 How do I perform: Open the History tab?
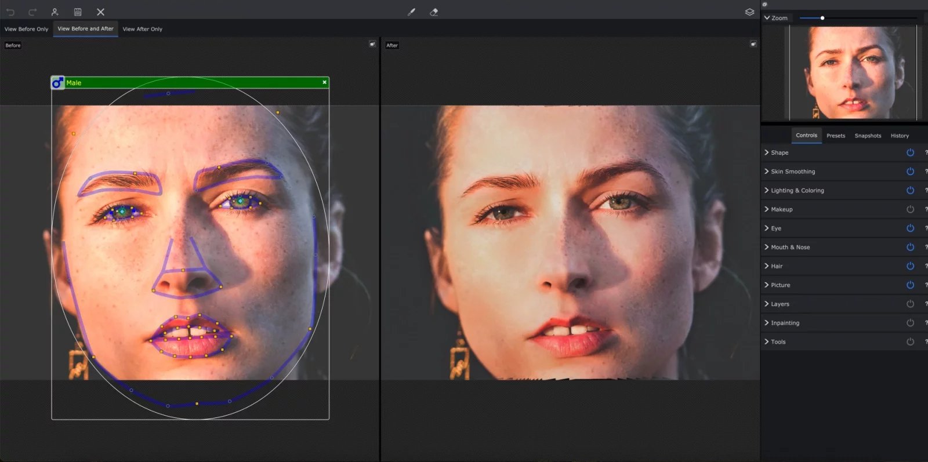coord(900,136)
